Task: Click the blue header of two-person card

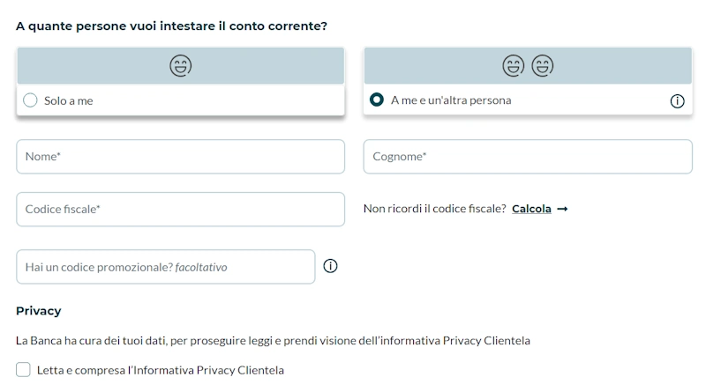Action: (424, 65)
